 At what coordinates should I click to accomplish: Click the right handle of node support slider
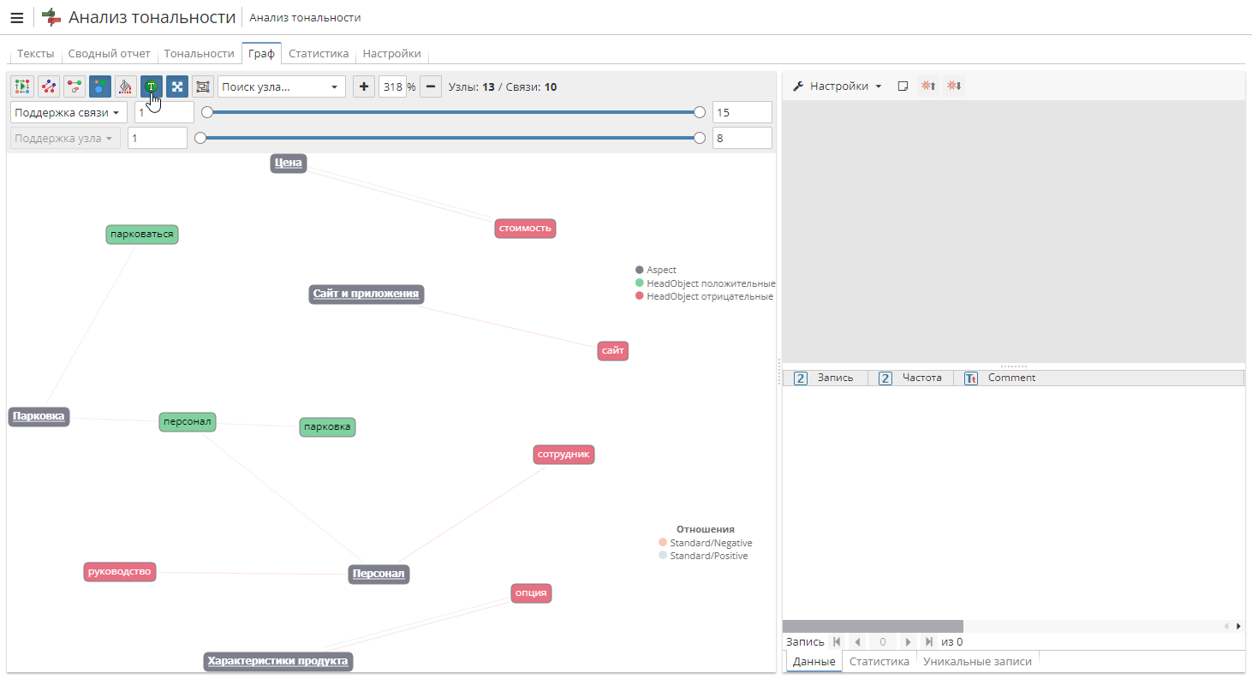point(700,138)
